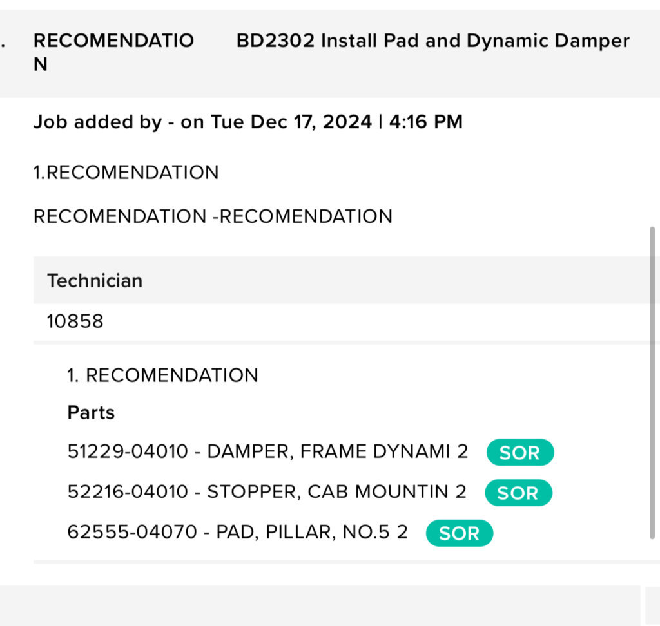Click the 4:16 PM timestamp
Screen dimensions: 660x626
click(425, 122)
